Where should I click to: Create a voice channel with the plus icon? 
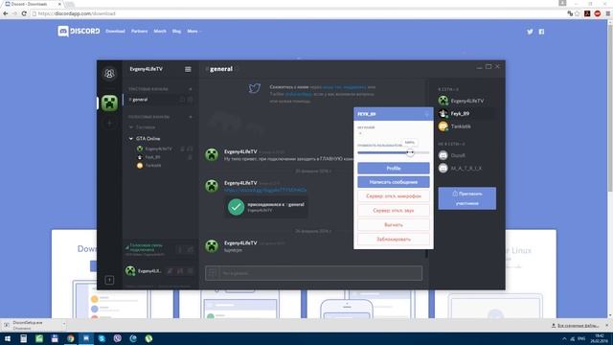[191, 117]
